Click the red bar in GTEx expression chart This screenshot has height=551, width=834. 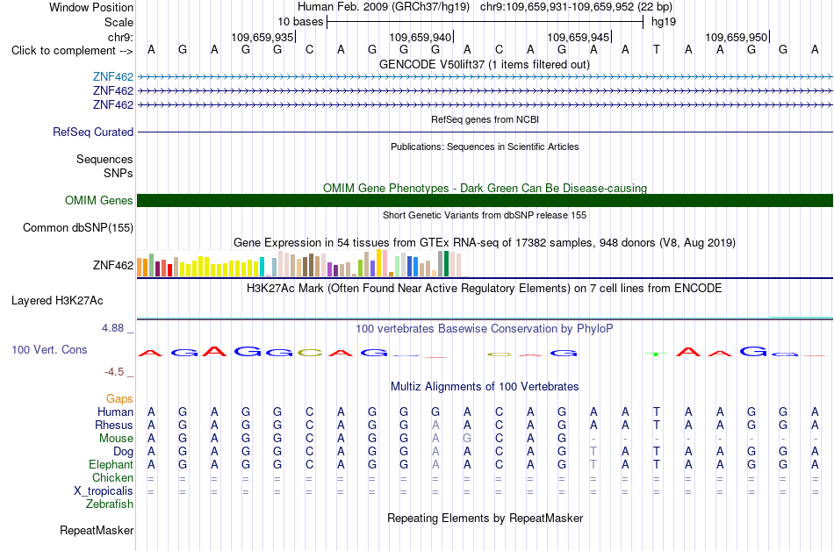pyautogui.click(x=170, y=270)
